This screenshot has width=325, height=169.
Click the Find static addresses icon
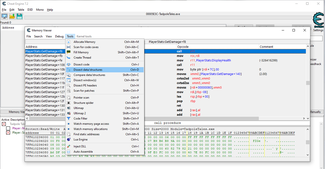(x=69, y=134)
